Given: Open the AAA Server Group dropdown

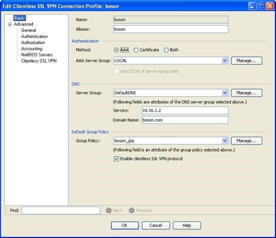Looking at the screenshot, I should point(225,61).
